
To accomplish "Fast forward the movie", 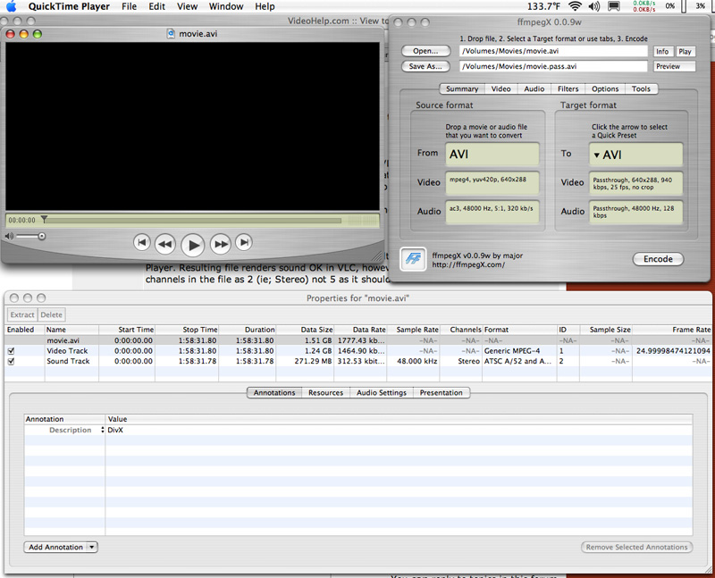I will pyautogui.click(x=220, y=244).
